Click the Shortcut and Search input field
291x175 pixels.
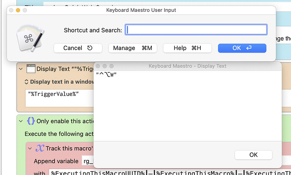(196, 29)
